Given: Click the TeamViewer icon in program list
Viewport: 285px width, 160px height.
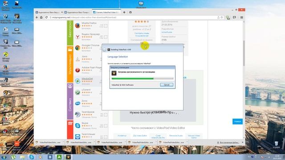Looking at the screenshot, I should pos(77,136).
